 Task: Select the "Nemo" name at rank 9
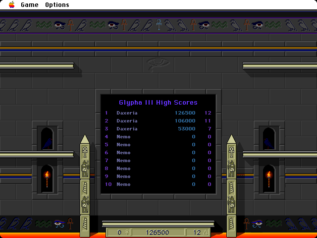coord(123,177)
